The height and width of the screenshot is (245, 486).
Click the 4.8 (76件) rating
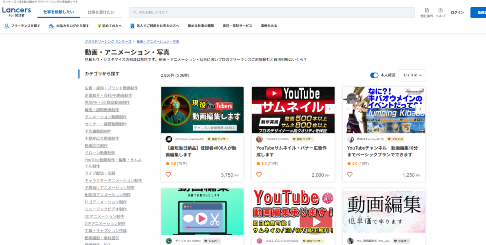177,163
